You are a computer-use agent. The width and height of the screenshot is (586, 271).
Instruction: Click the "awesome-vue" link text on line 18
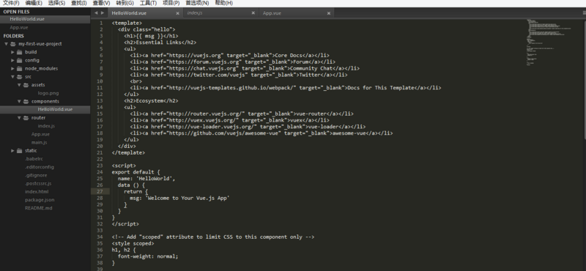coord(349,133)
